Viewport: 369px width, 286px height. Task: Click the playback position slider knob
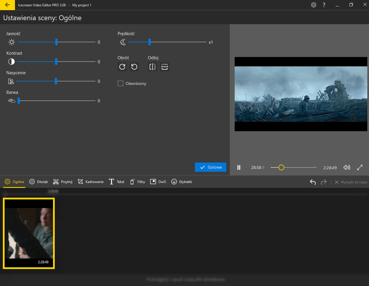(x=281, y=167)
